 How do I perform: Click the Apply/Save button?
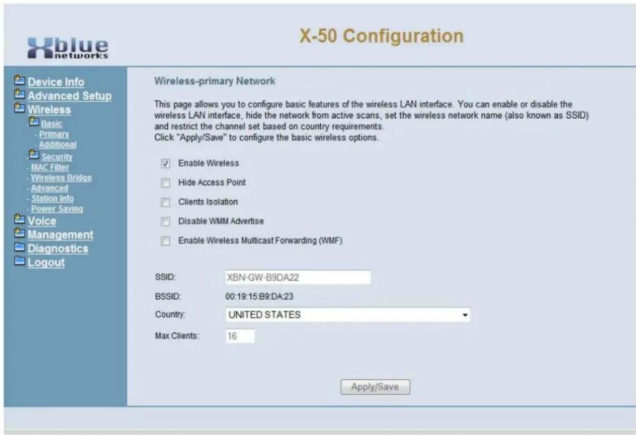(x=375, y=387)
